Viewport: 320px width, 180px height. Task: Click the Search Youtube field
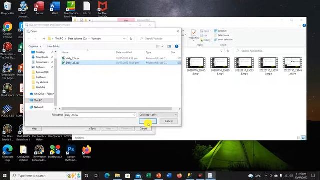click(158, 39)
